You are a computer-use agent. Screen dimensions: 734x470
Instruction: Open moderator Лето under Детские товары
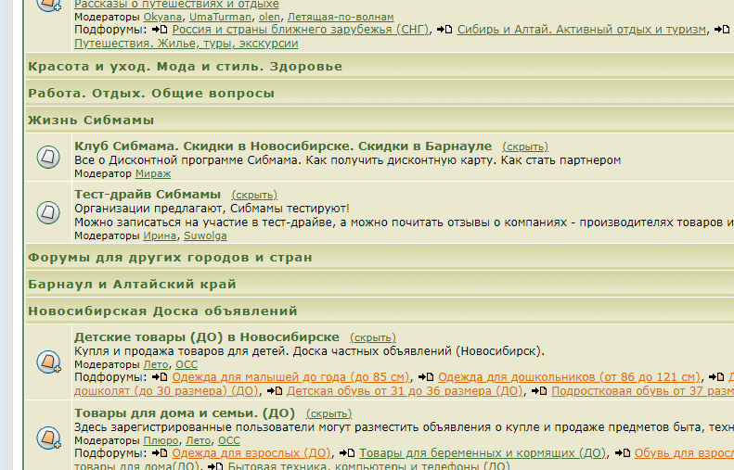(x=155, y=364)
